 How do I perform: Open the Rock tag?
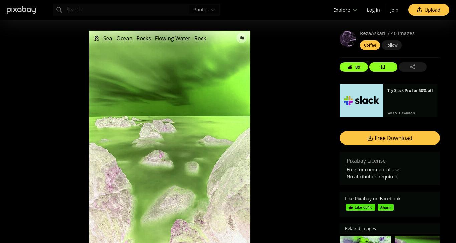(200, 38)
